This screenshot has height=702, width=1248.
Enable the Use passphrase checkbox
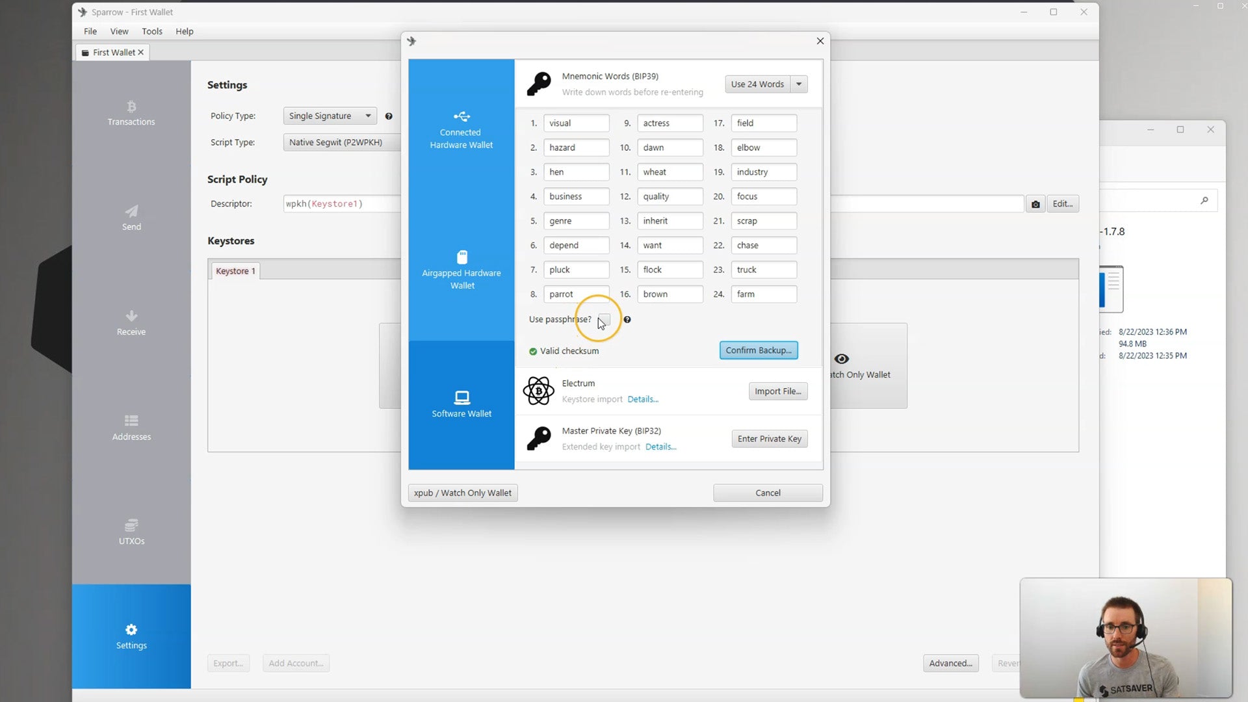point(604,319)
